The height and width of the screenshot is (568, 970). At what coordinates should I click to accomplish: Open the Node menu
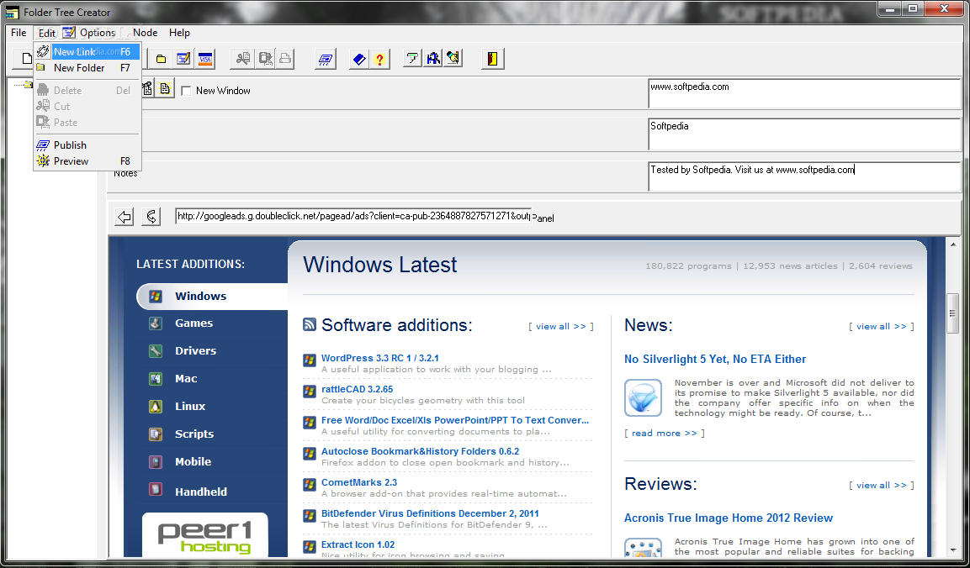coord(145,33)
